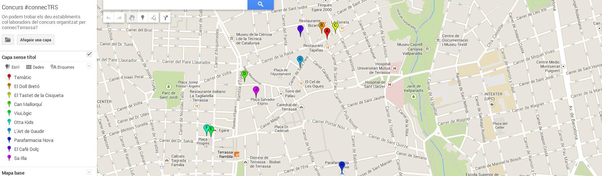Image resolution: width=602 pixels, height=176 pixels.
Task: Click yellow-green map marker C
Action: (335, 27)
